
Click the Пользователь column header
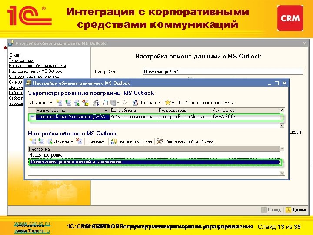pos(185,110)
